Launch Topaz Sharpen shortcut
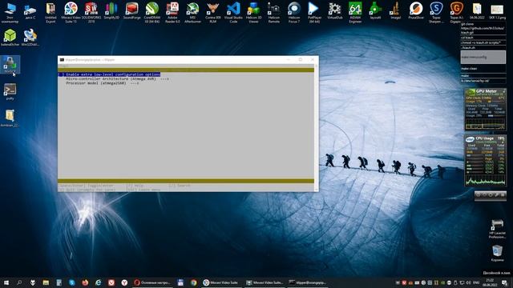Viewport: 513px width, 288px height. point(436,13)
